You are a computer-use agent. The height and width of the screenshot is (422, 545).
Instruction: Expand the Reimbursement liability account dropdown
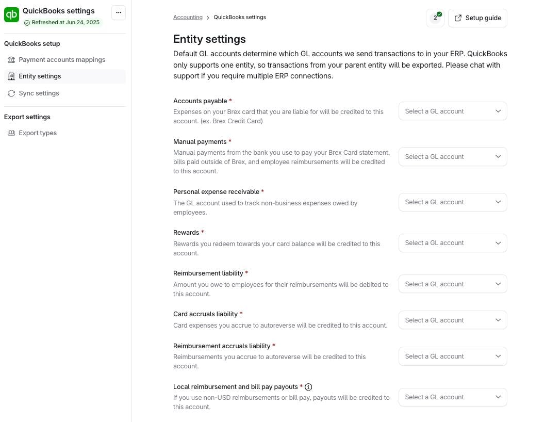(452, 284)
